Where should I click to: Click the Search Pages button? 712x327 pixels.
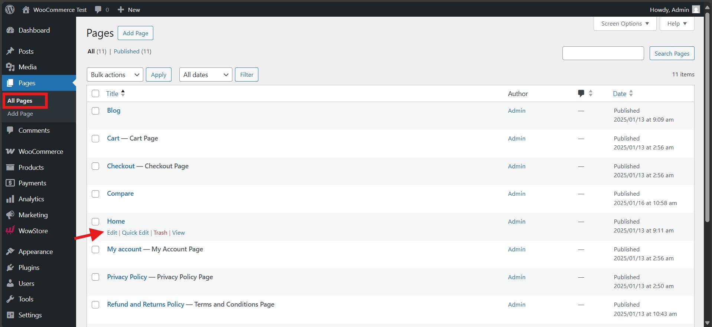tap(672, 53)
